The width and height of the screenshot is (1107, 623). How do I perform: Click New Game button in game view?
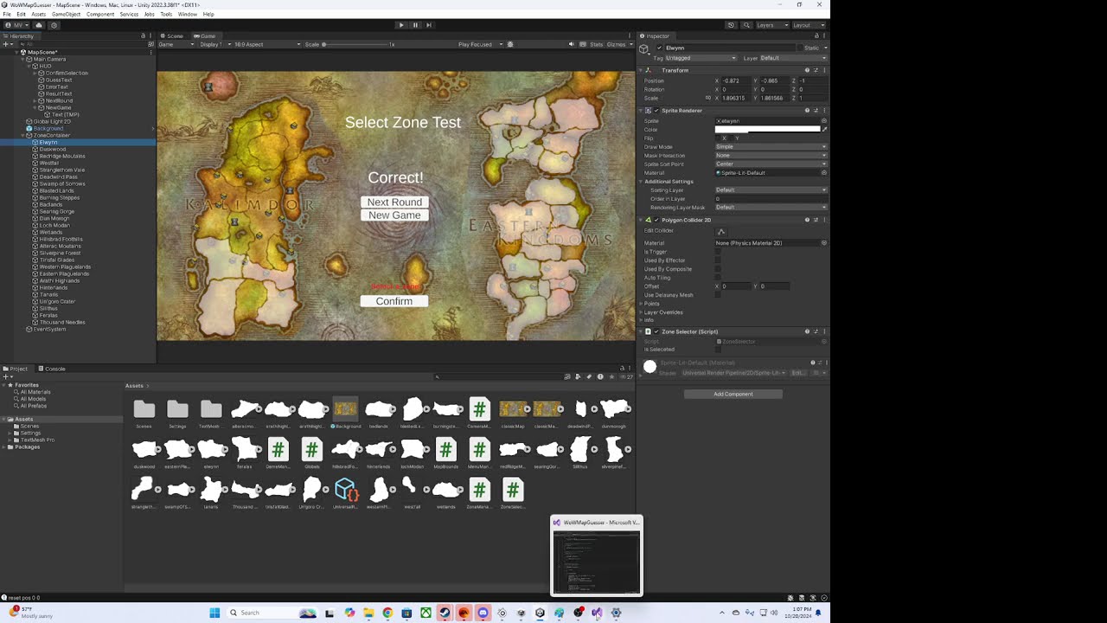coord(394,215)
